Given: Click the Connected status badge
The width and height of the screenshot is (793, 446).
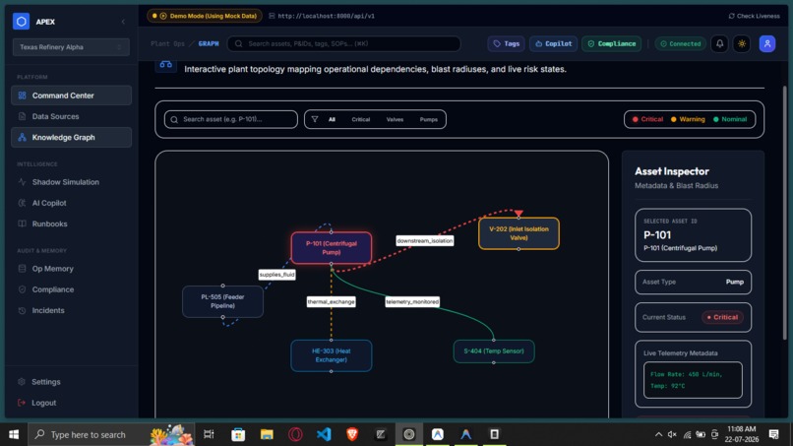Looking at the screenshot, I should pyautogui.click(x=680, y=44).
